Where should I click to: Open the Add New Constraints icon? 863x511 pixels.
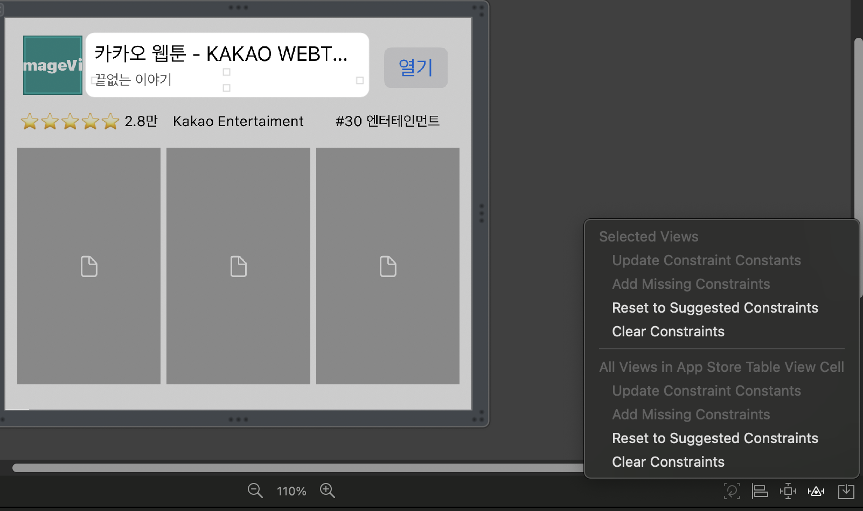(x=788, y=491)
